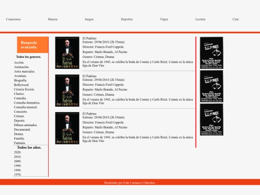This screenshot has height=195, width=260.
Task: Select the Artes marciales genre
Action: [25, 71]
